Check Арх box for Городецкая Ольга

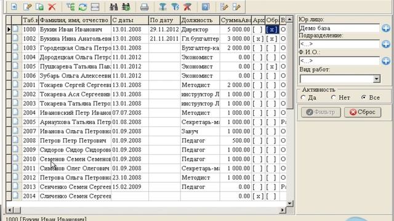point(258,48)
